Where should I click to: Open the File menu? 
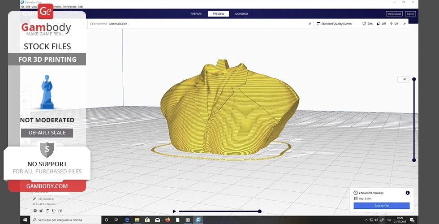pyautogui.click(x=22, y=6)
